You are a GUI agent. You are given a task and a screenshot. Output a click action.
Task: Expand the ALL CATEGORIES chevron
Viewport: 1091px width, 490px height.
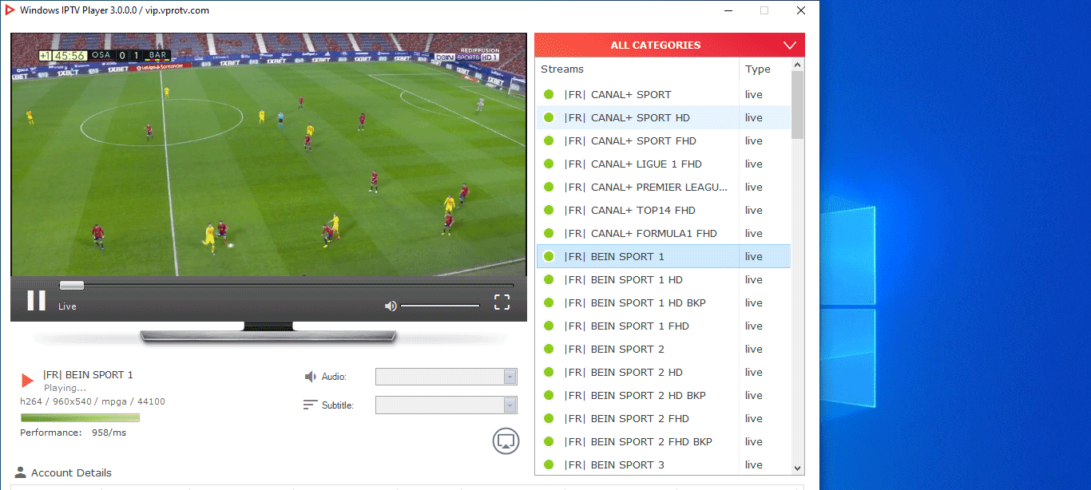coord(790,45)
